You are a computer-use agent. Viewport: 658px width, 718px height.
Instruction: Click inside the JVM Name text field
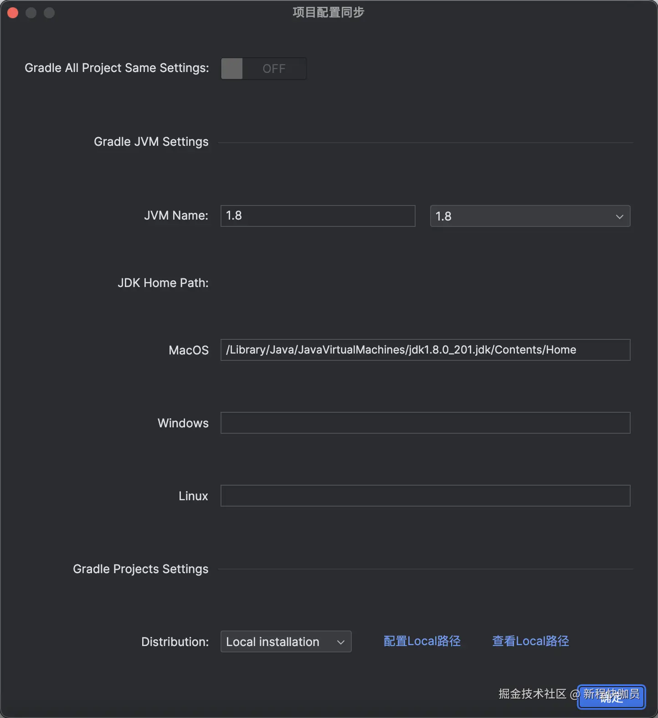318,216
